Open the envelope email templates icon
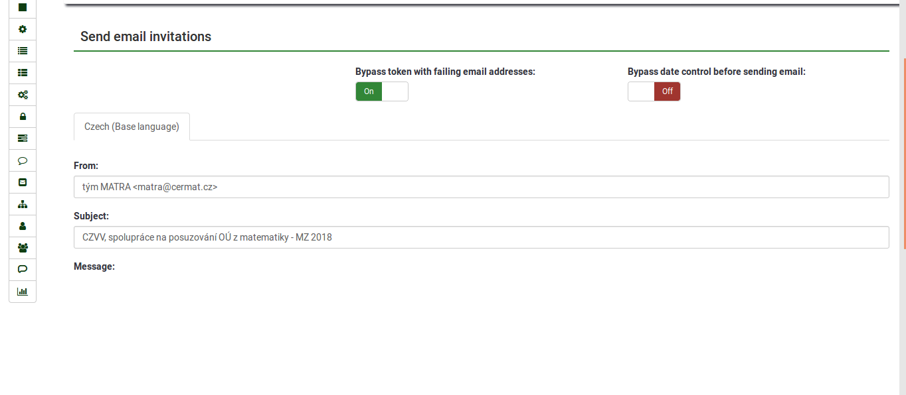 click(23, 182)
